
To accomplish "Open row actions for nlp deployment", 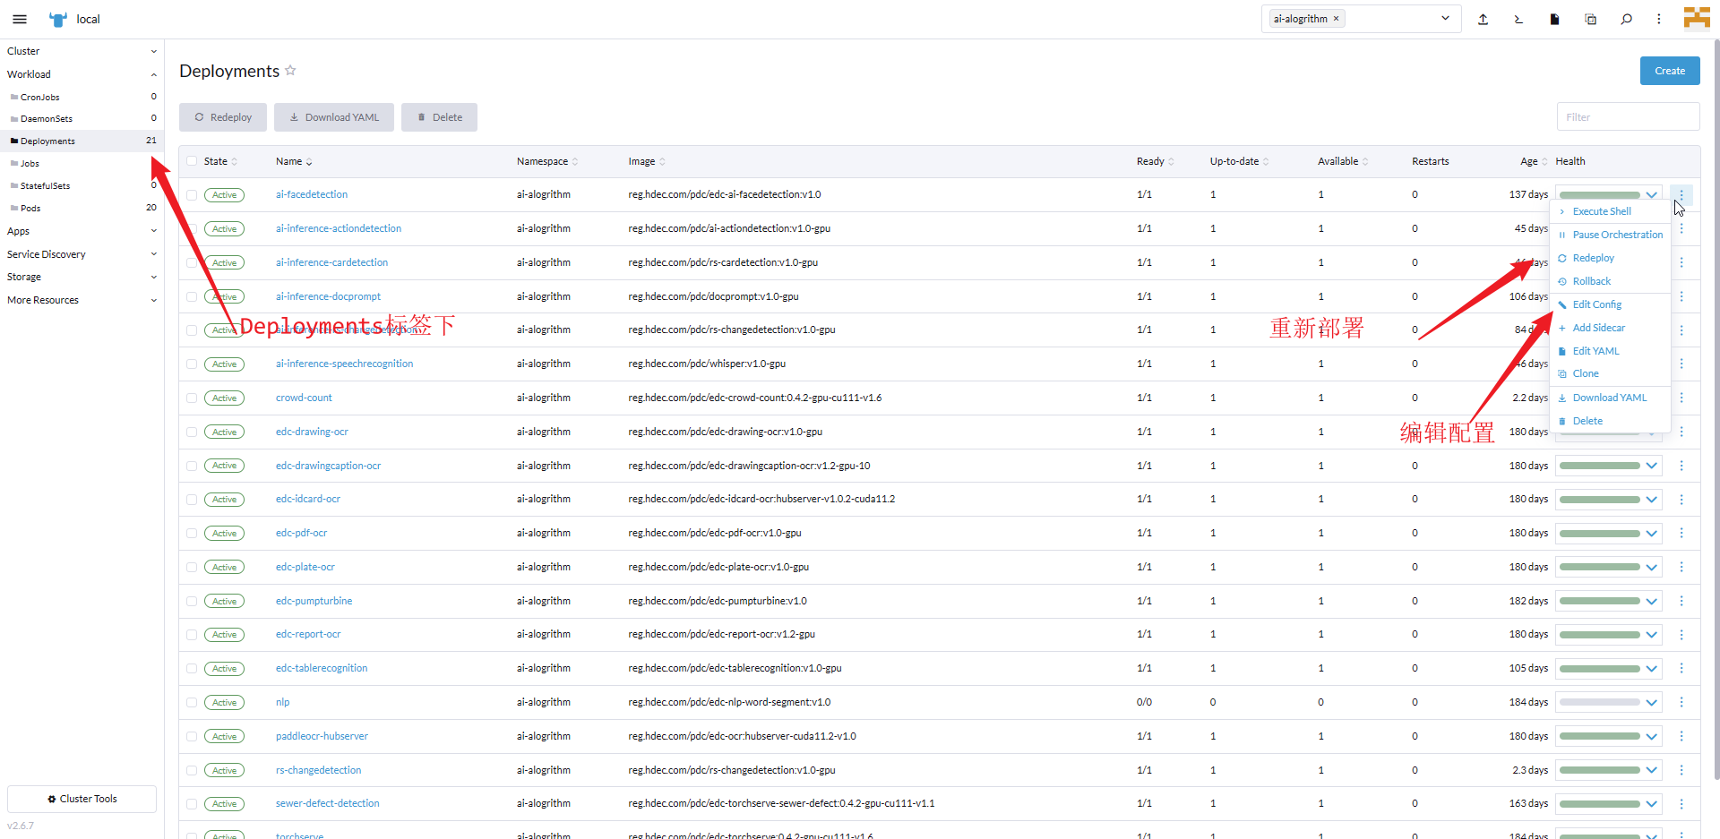I will pyautogui.click(x=1681, y=702).
